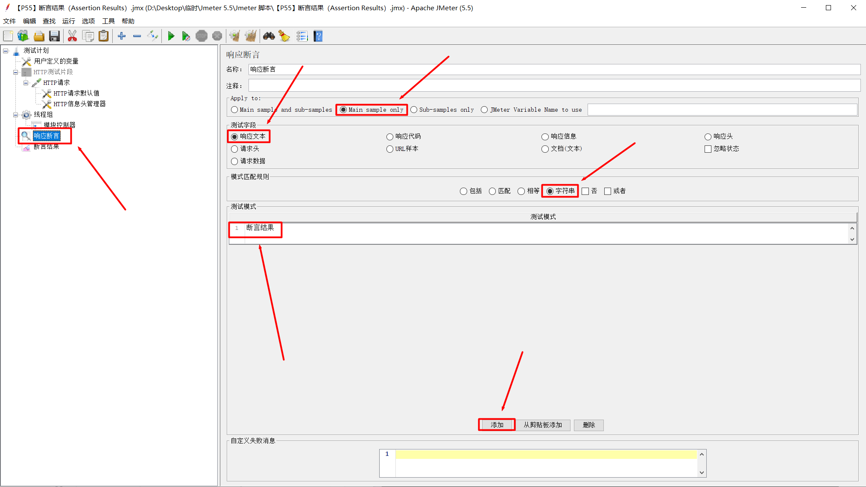Click the Open Test Plan icon
The height and width of the screenshot is (487, 866).
tap(39, 37)
